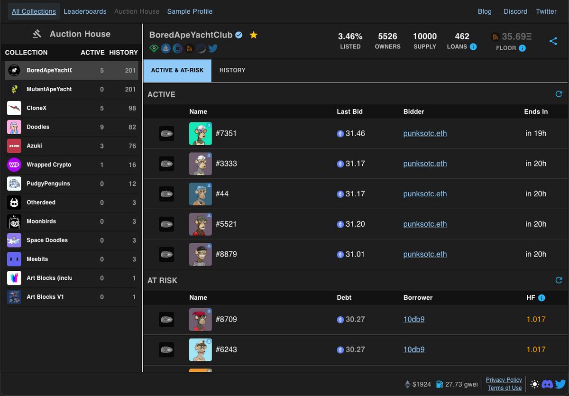Open the Leaderboards nav item
Image resolution: width=569 pixels, height=396 pixels.
pyautogui.click(x=85, y=11)
